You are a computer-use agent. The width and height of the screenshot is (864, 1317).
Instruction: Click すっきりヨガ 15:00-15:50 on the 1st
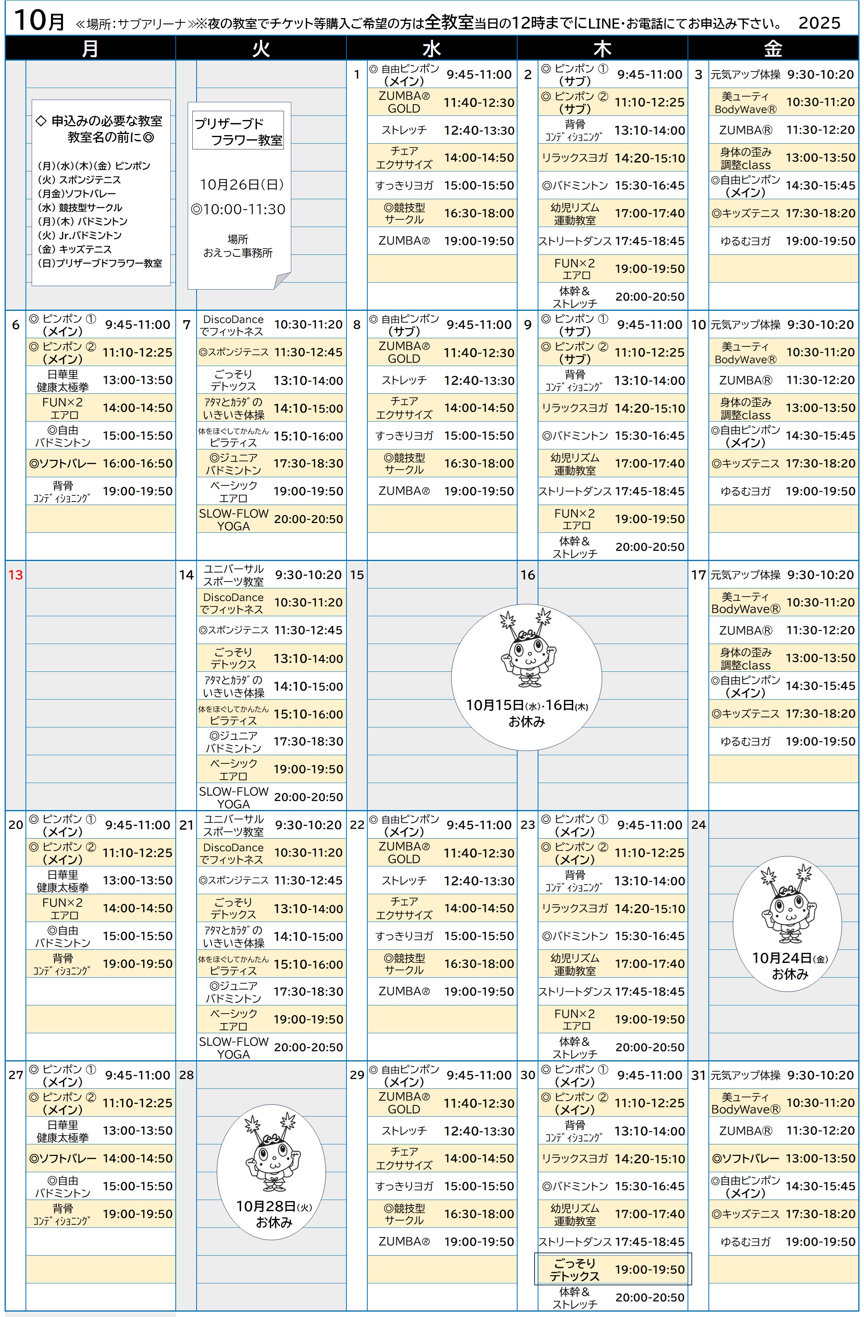coord(442,185)
